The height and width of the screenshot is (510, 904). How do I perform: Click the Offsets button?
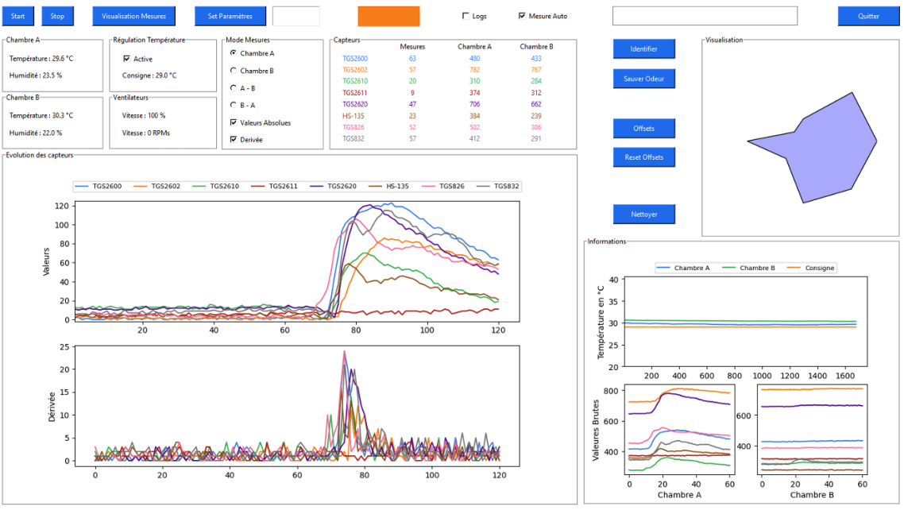pos(643,129)
